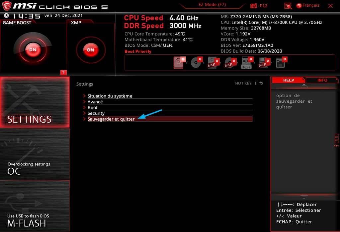Click the CPU Speed 4.40 GHz value
The height and width of the screenshot is (232, 340).
point(184,18)
